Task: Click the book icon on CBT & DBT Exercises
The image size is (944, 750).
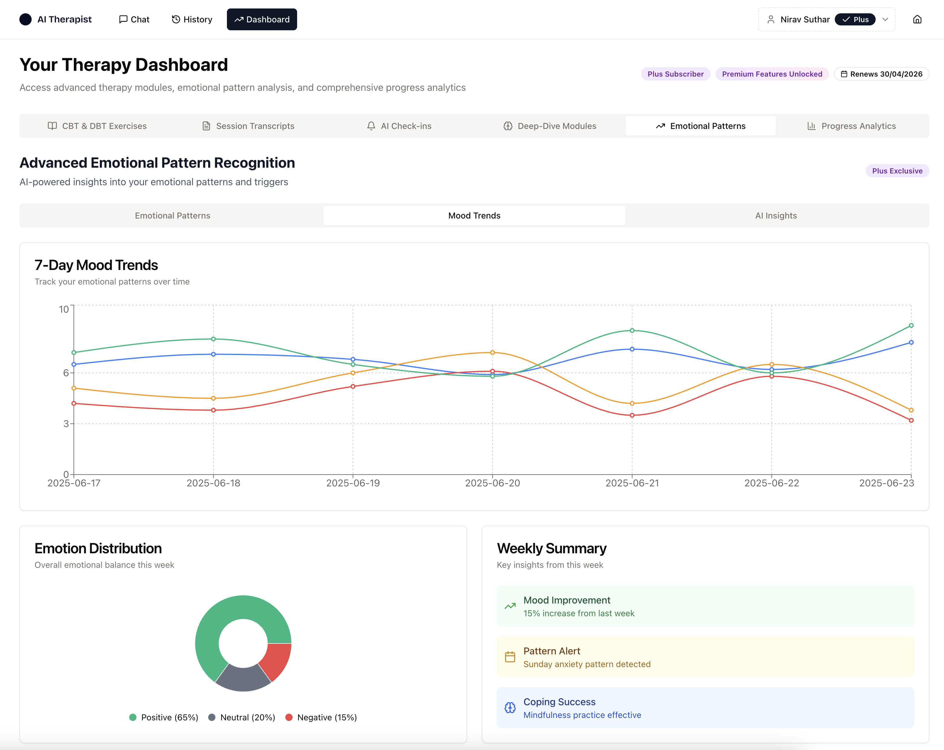Action: [52, 126]
